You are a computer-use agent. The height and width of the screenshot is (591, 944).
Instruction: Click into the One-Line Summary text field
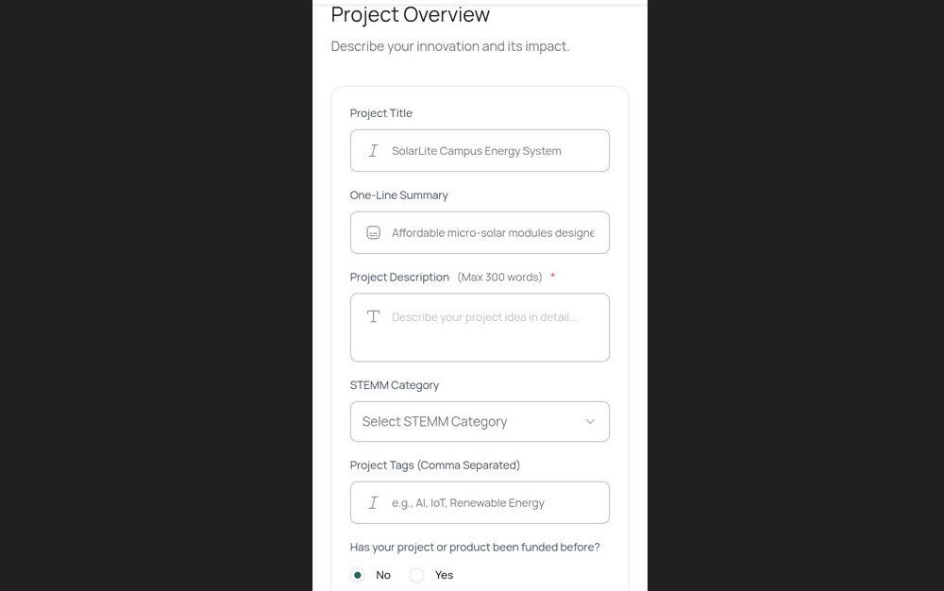tap(493, 233)
